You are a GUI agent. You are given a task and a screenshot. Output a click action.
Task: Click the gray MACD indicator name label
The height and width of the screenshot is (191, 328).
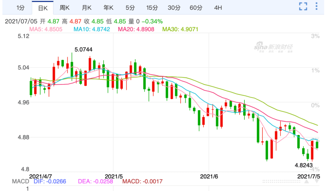pyautogui.click(x=21, y=181)
